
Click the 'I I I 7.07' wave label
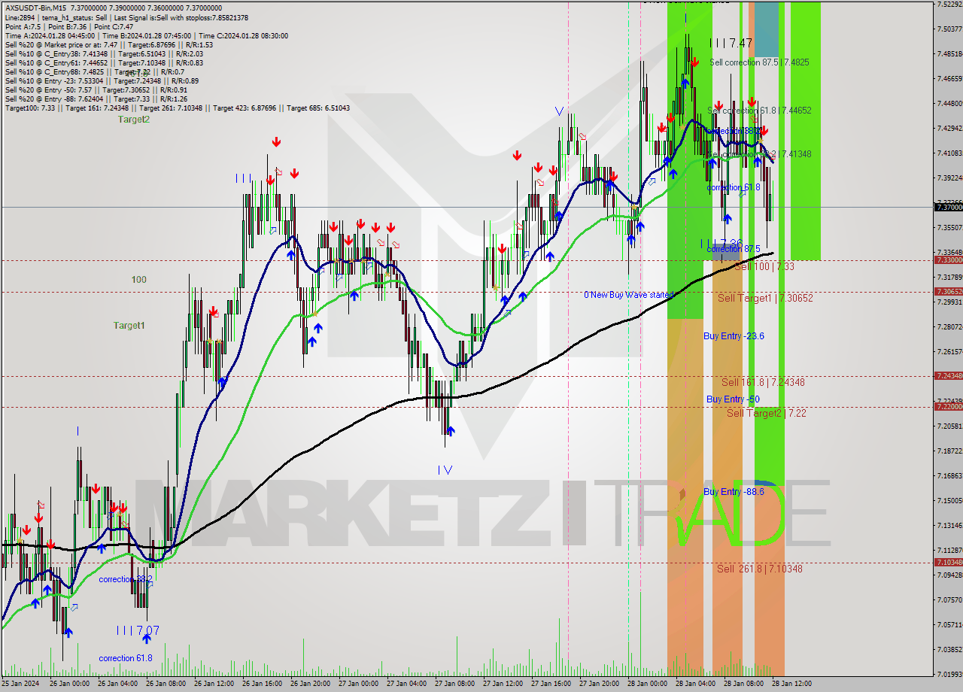[x=138, y=630]
